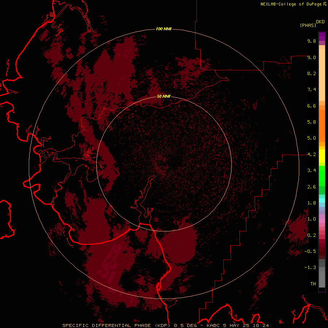Click the 1.0 scale value

pyautogui.click(x=312, y=219)
